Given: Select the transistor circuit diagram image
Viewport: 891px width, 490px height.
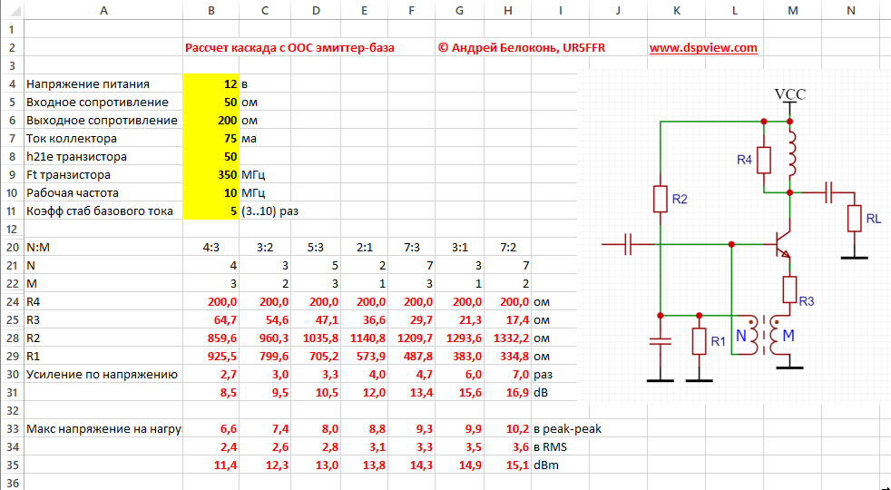Looking at the screenshot, I should click(733, 238).
